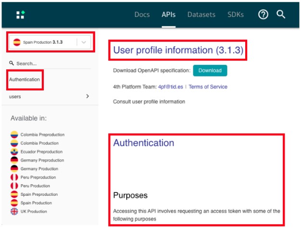The width and height of the screenshot is (301, 228).
Task: Click the Peru Preproduction flag icon
Action: (x=14, y=177)
